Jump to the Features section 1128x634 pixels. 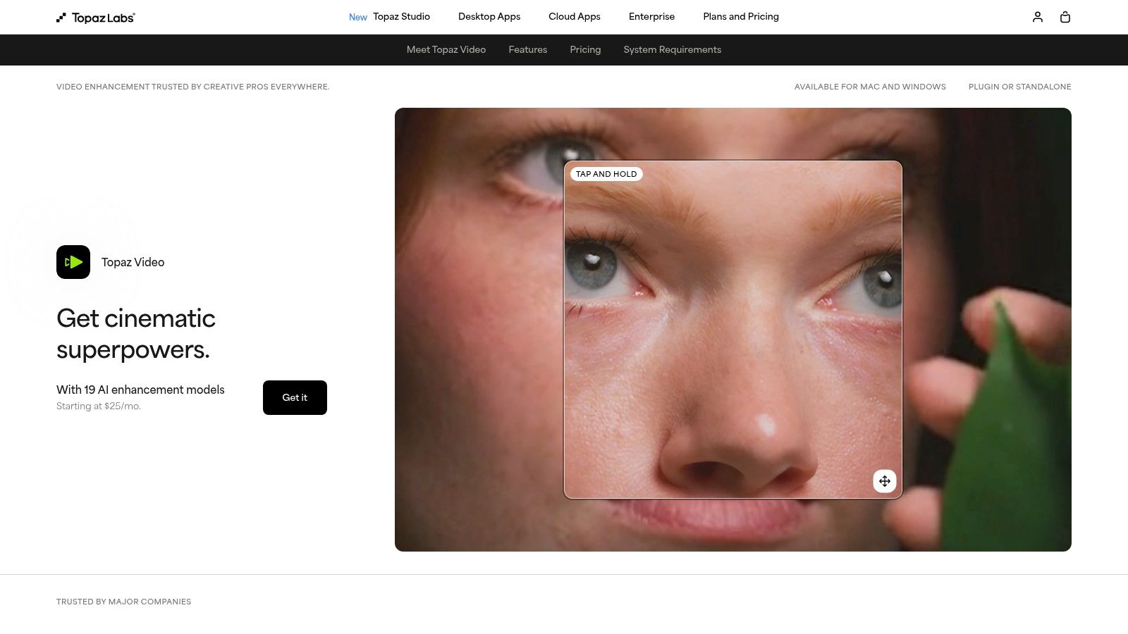point(528,50)
